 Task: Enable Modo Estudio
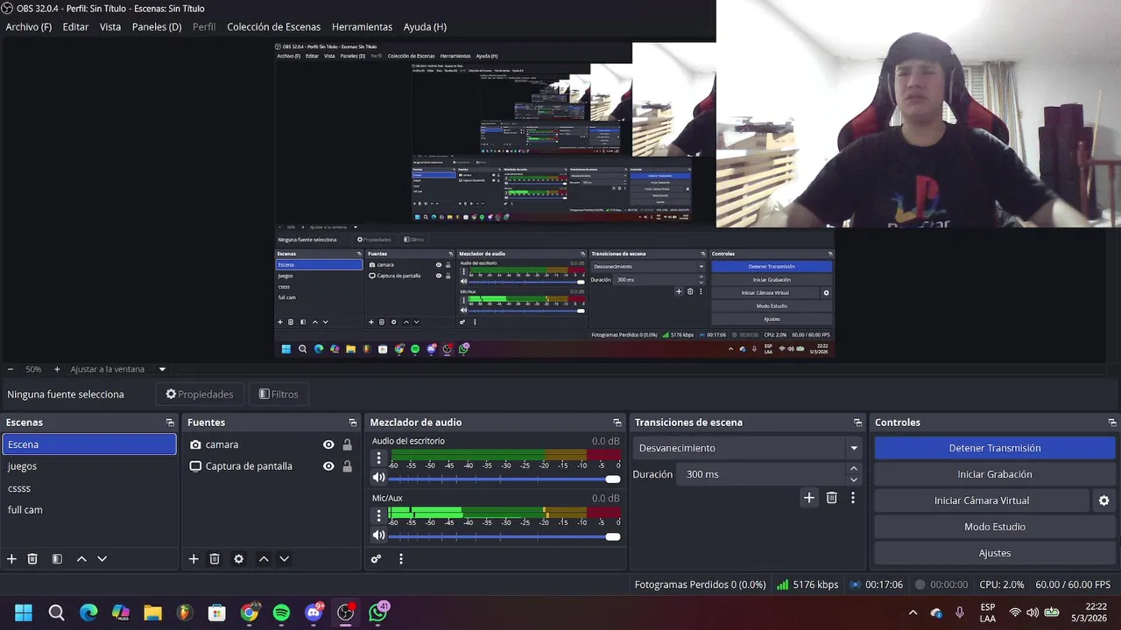point(995,527)
